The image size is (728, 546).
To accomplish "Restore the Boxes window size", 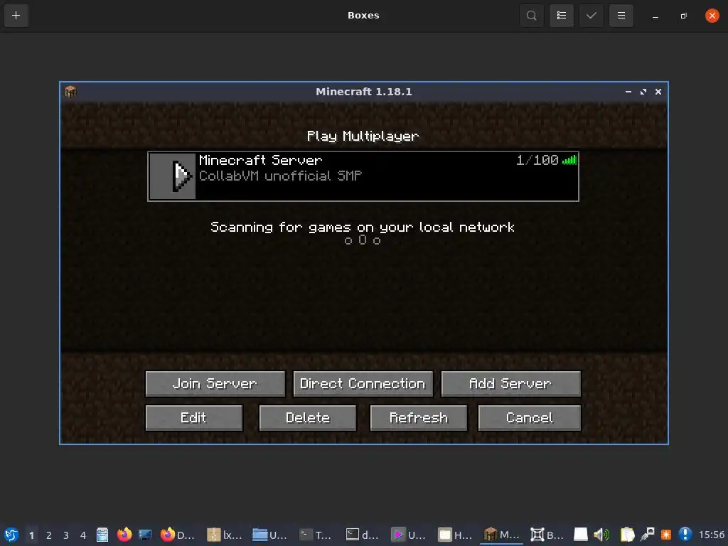I will [x=683, y=16].
